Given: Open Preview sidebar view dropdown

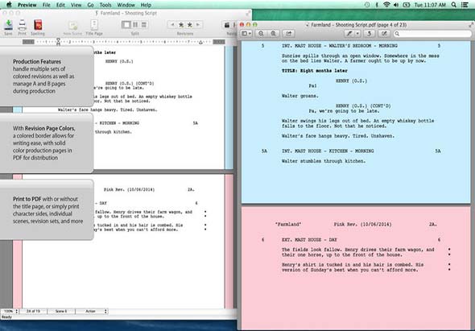Looking at the screenshot, I should (x=246, y=34).
